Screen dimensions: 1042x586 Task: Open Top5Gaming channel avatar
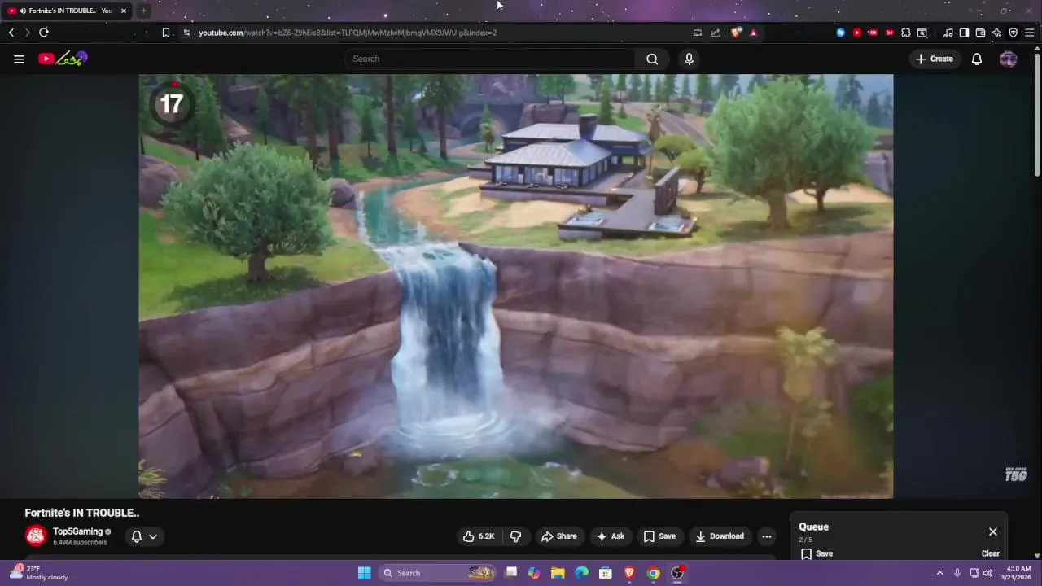36,536
